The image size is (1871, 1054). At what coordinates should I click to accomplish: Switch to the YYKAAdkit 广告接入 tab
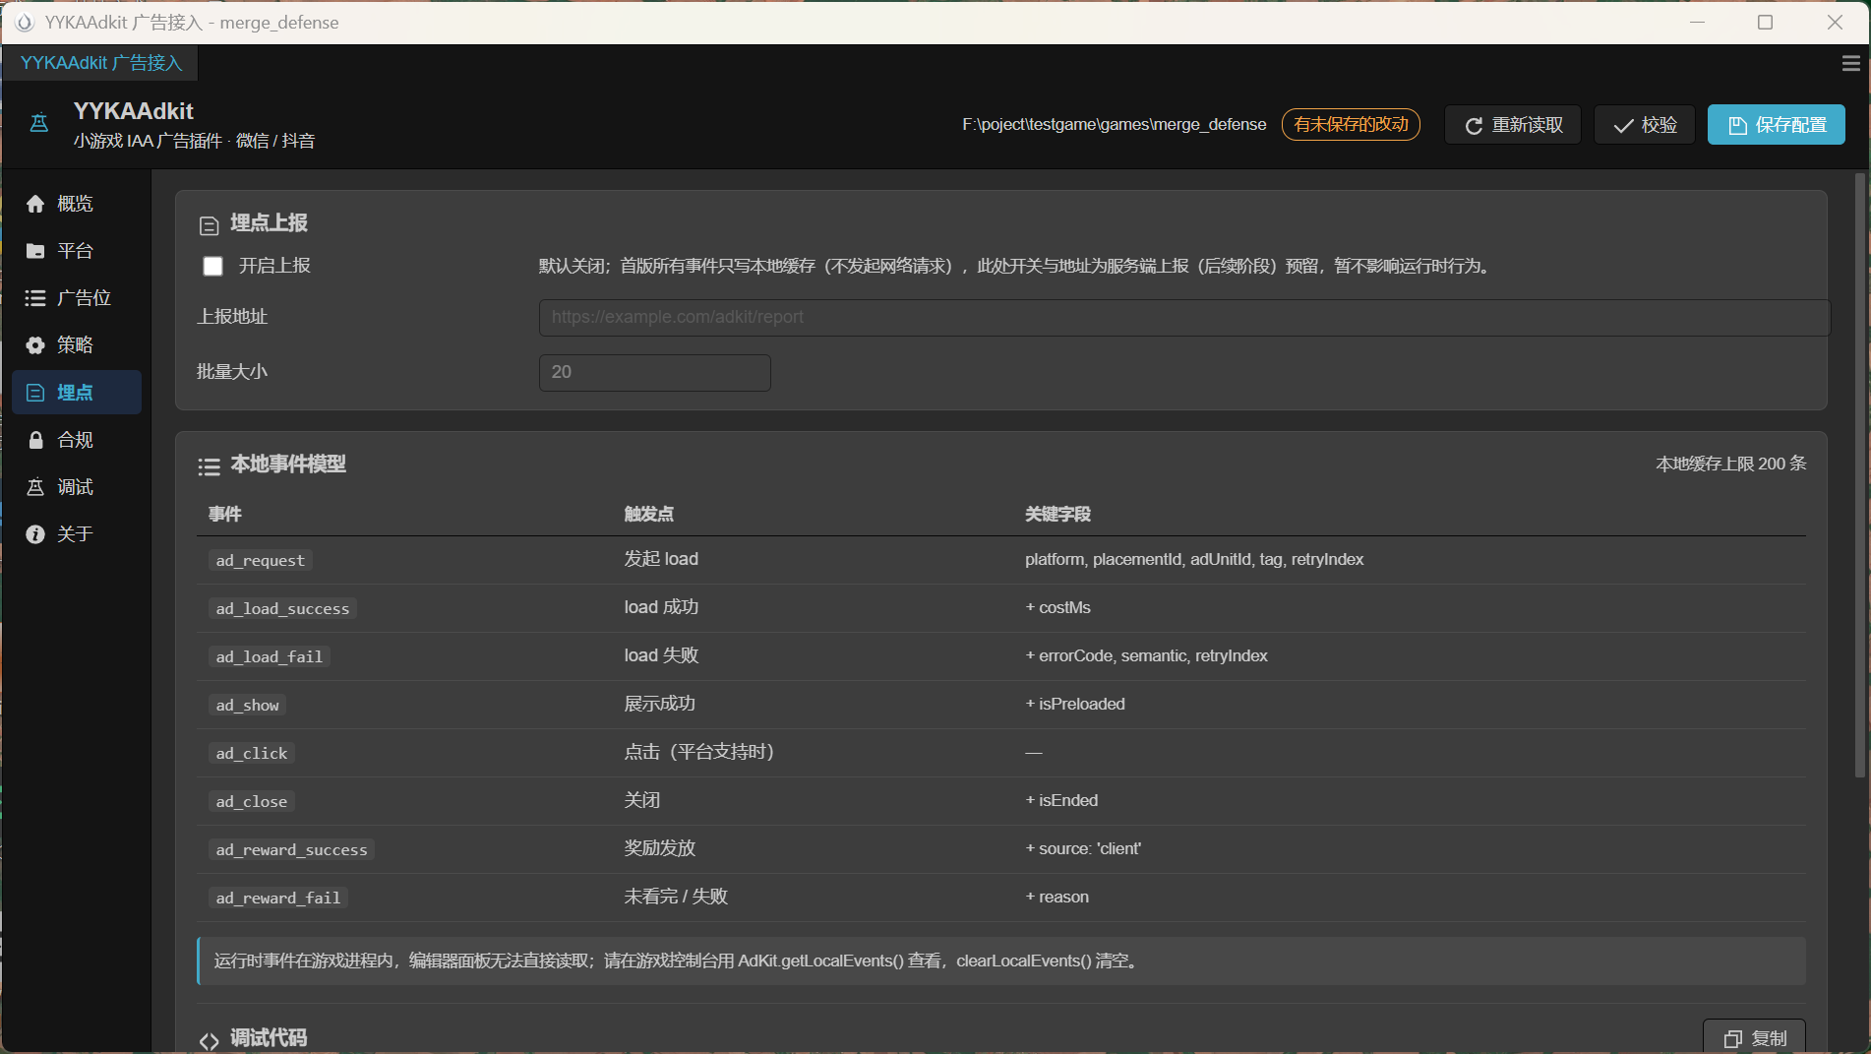(101, 63)
